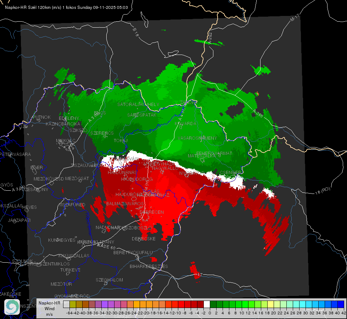347x319 pixels.
Task: Select the Hajdú-Bihar county label
Action: [x=89, y=224]
